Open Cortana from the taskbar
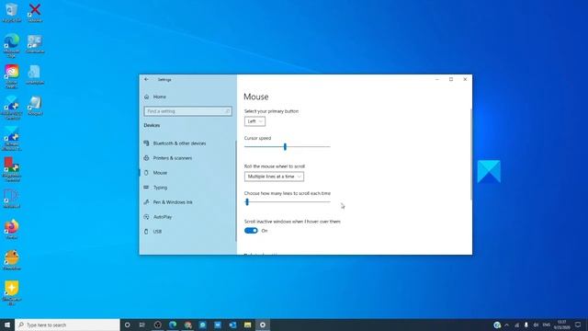The width and height of the screenshot is (588, 331). (x=127, y=325)
